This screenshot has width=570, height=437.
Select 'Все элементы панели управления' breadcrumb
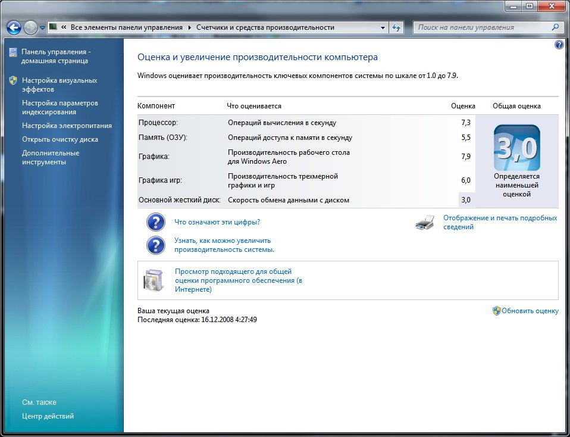127,27
